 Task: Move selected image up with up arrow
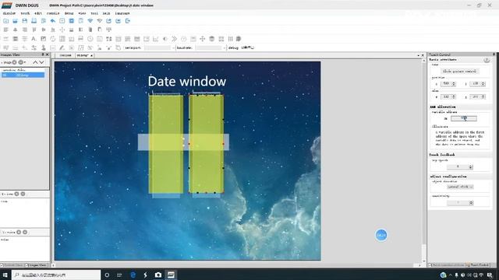(x=35, y=62)
